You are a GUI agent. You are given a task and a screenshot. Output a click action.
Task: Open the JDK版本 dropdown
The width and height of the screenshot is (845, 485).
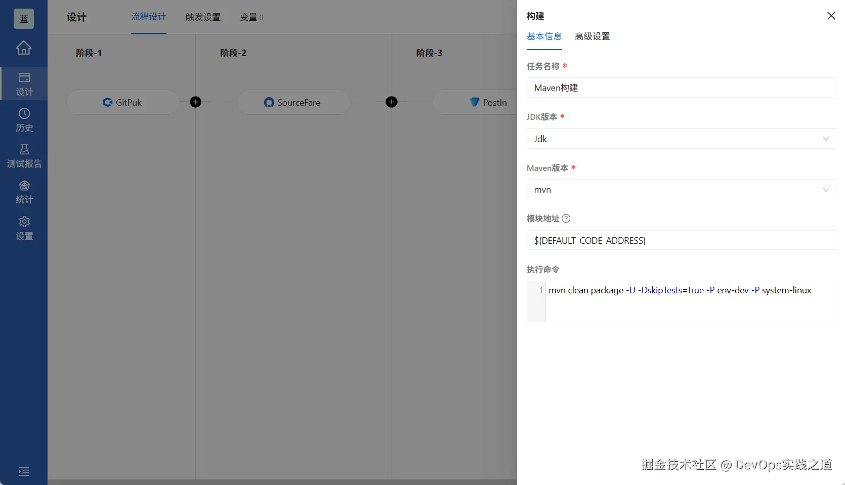tap(681, 139)
